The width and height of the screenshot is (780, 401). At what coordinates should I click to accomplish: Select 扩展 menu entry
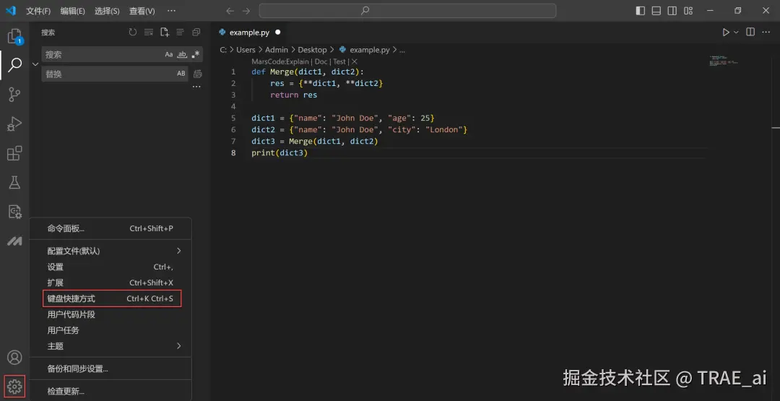click(x=110, y=283)
